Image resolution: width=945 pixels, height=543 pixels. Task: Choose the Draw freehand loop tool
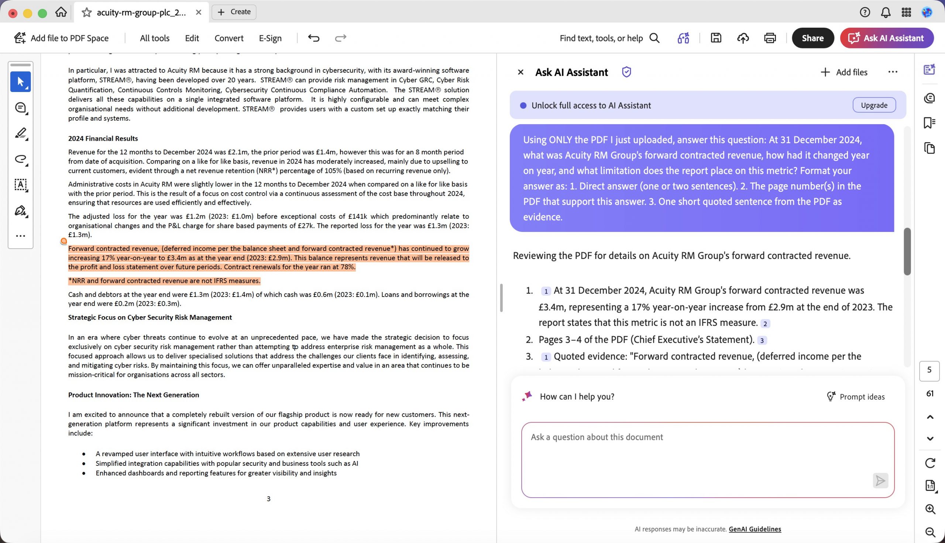pyautogui.click(x=21, y=159)
